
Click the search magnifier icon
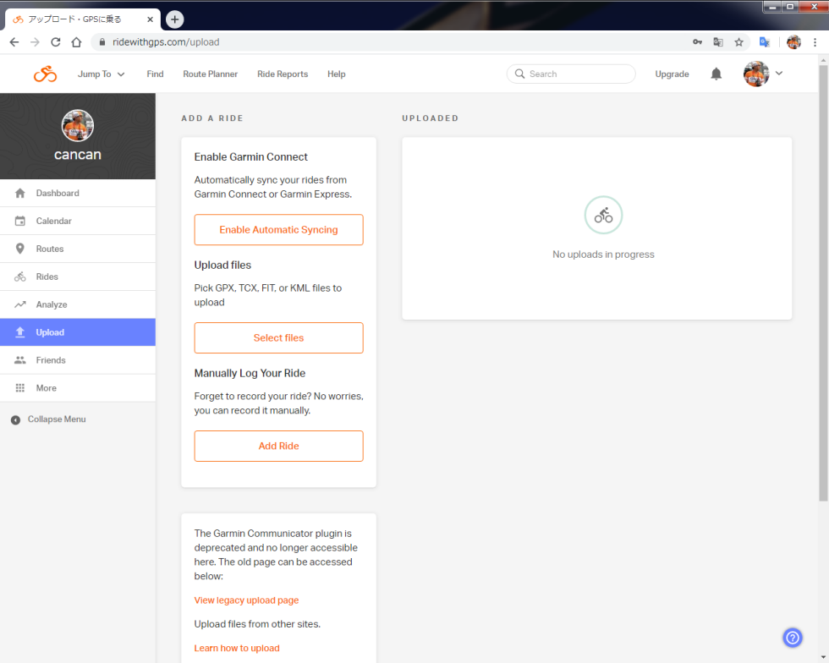tap(519, 74)
